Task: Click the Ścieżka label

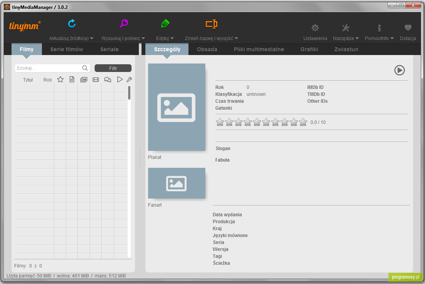Action: point(222,263)
